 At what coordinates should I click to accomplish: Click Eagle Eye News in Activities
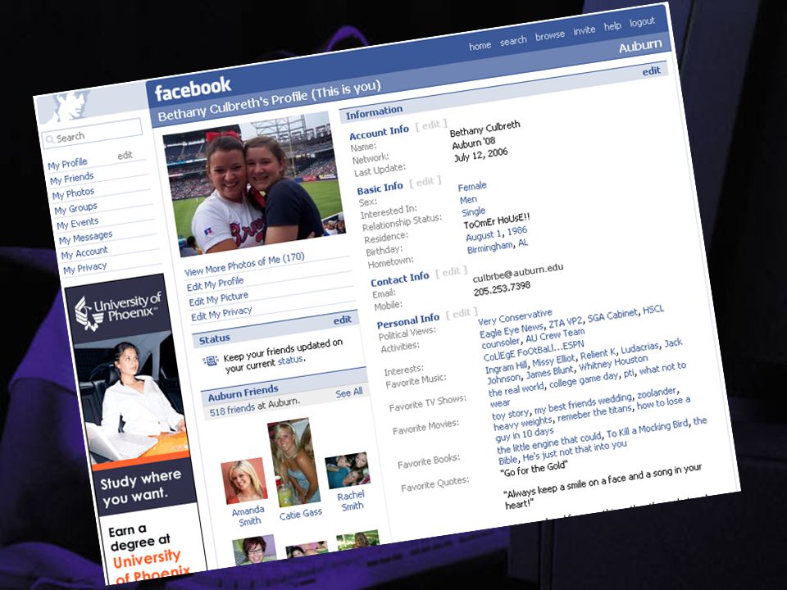(512, 331)
